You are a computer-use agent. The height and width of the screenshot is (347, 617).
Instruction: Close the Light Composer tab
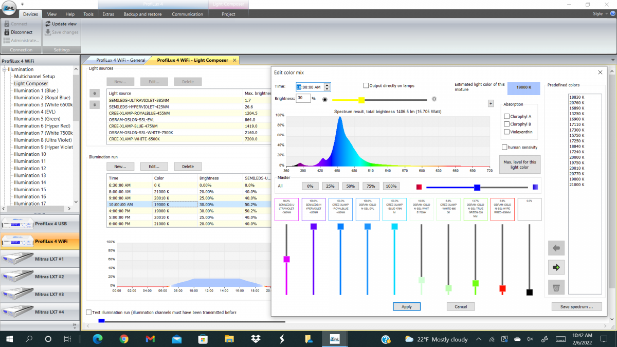[234, 60]
